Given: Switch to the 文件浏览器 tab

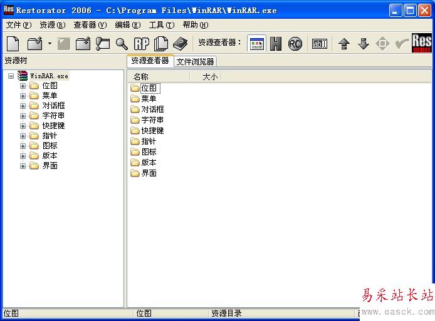Looking at the screenshot, I should (196, 61).
